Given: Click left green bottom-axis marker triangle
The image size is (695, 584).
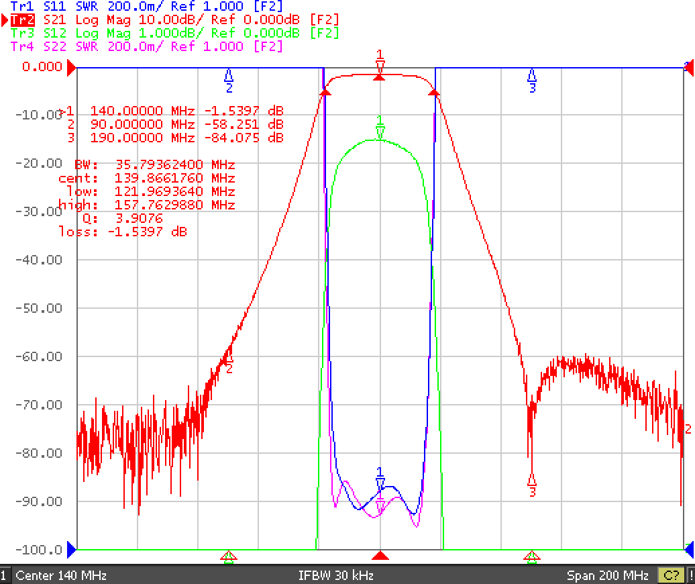Looking at the screenshot, I should (x=229, y=557).
